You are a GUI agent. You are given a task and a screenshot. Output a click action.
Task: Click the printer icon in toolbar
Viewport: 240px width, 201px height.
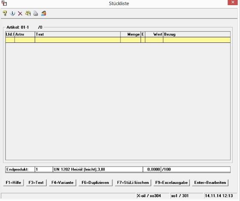36,13
